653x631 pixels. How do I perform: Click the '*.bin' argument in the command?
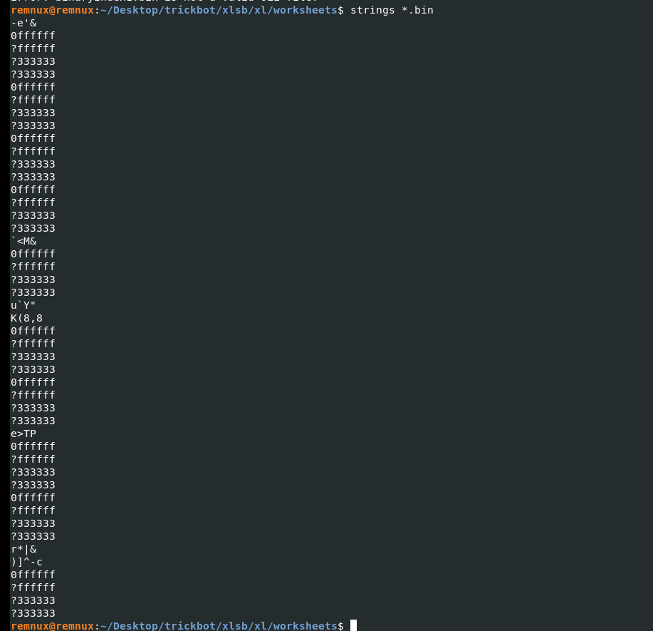pyautogui.click(x=417, y=10)
